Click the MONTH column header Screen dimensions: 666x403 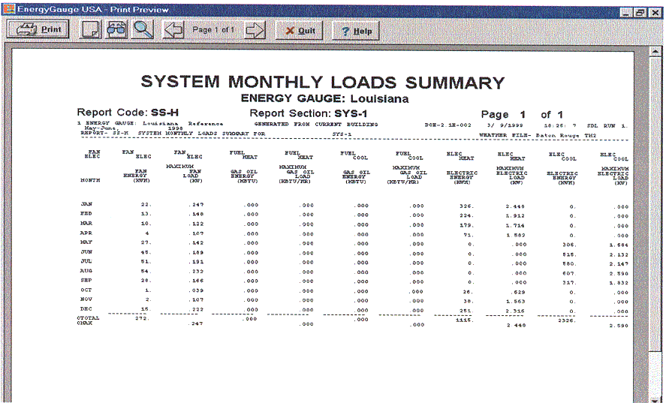(x=90, y=180)
